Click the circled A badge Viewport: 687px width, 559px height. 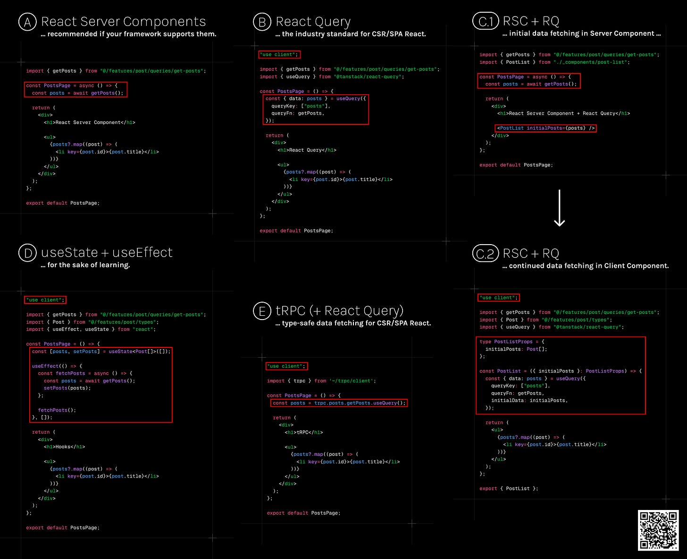27,22
